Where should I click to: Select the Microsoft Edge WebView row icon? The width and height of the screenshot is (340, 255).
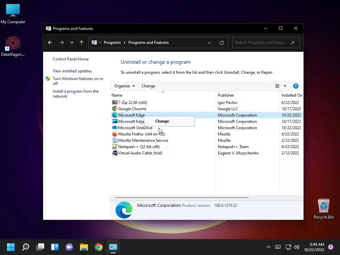115,121
